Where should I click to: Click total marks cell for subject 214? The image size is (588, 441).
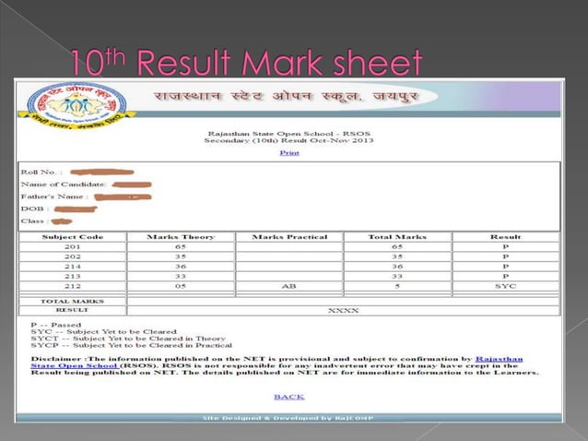(397, 267)
